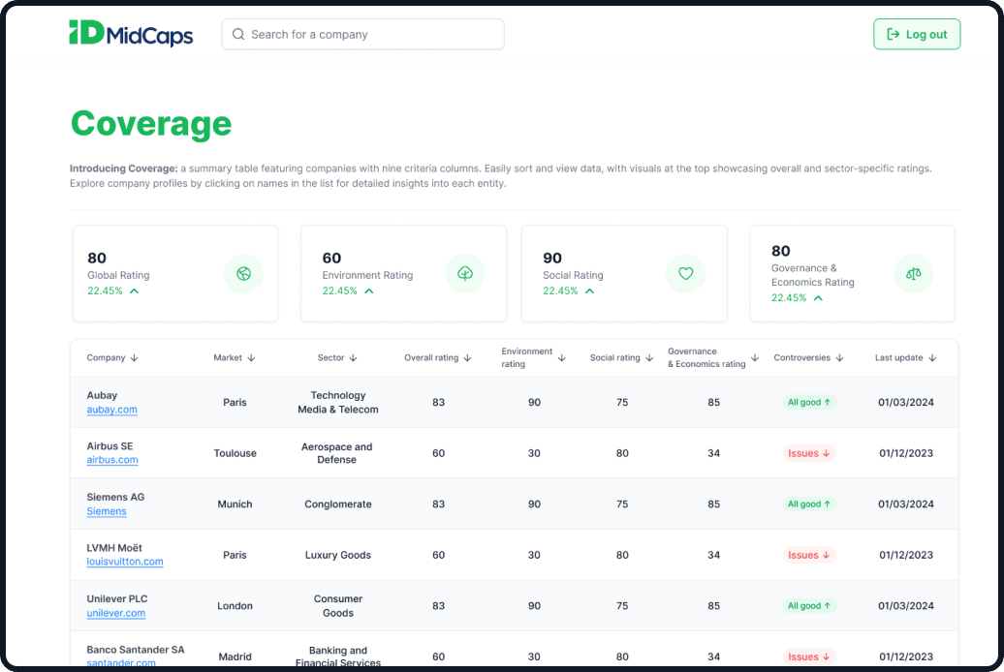Viewport: 1004px width, 672px height.
Task: Sort table by Company column
Action: (112, 358)
